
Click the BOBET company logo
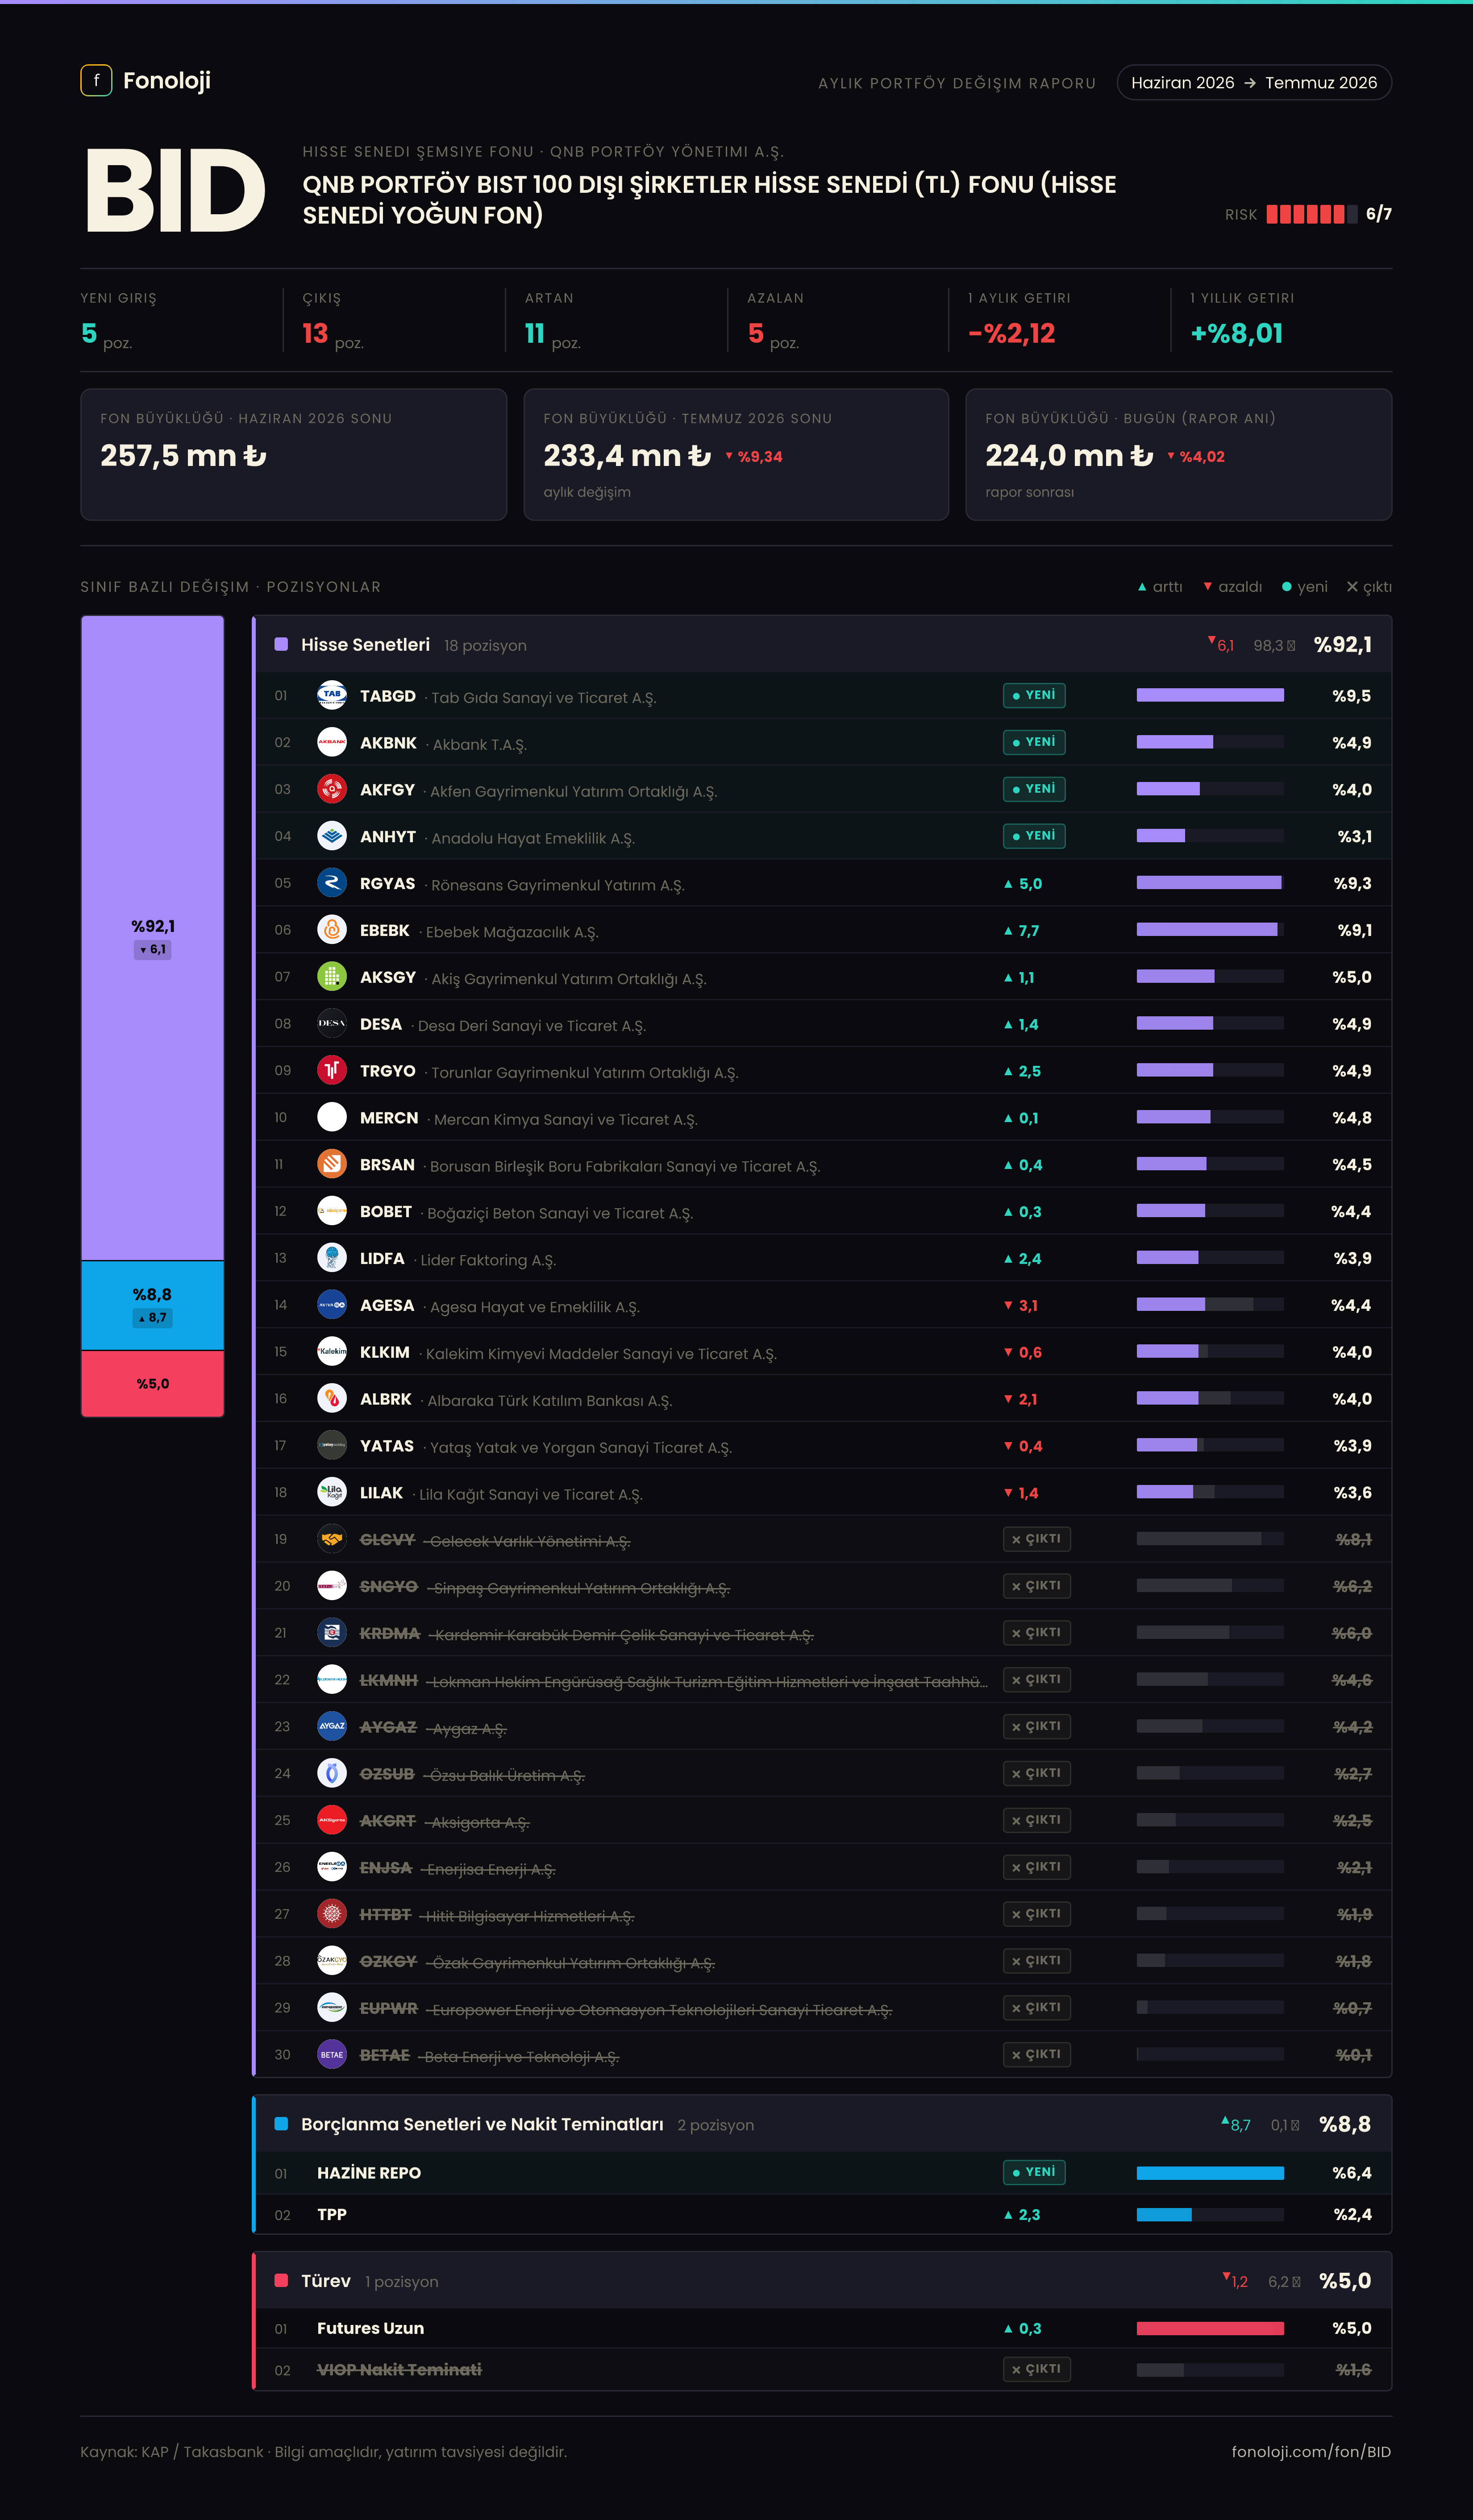(332, 1211)
